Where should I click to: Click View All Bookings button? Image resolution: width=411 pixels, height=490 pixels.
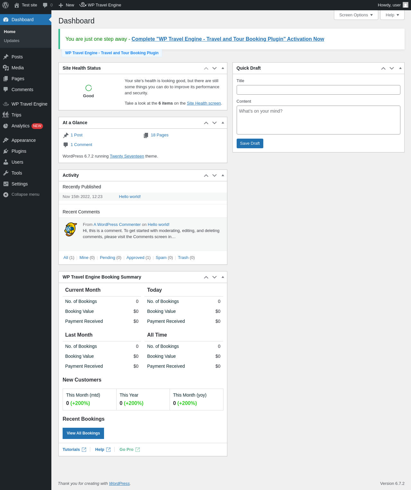pyautogui.click(x=83, y=433)
